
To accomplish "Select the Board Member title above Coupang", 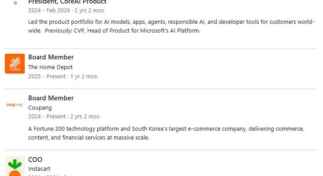I will click(51, 98).
